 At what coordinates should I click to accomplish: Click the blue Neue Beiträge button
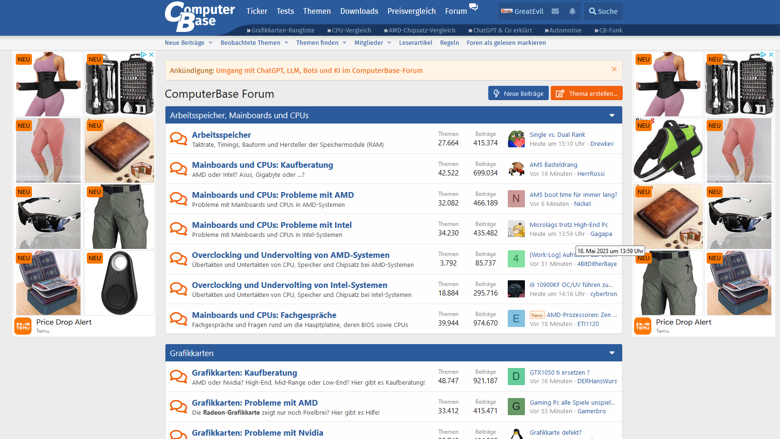click(518, 93)
